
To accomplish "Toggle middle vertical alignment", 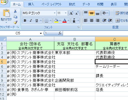I will (91, 13).
